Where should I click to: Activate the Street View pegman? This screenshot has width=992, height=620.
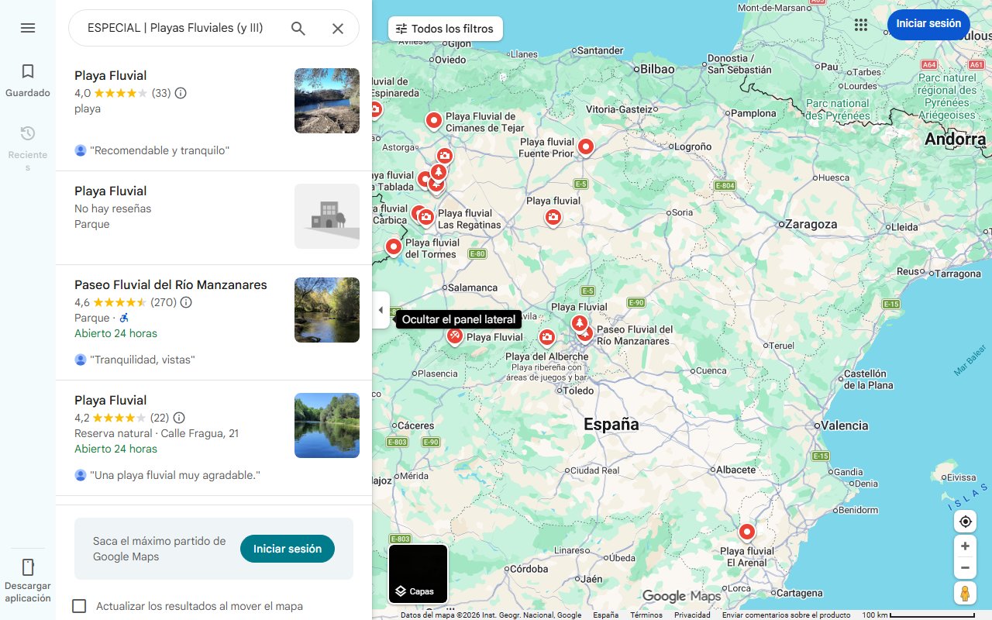pos(965,593)
